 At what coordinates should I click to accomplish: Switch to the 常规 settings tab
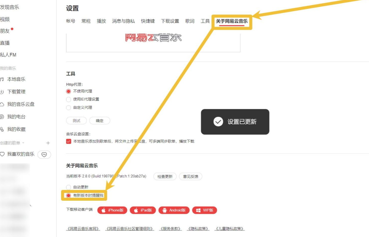tap(86, 21)
